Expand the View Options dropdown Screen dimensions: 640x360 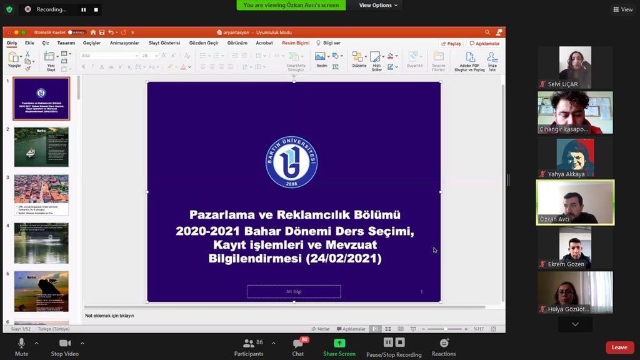377,5
